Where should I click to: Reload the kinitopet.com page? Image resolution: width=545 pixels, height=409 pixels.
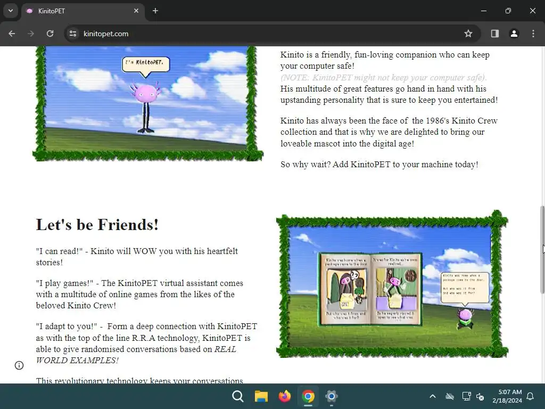click(x=50, y=34)
